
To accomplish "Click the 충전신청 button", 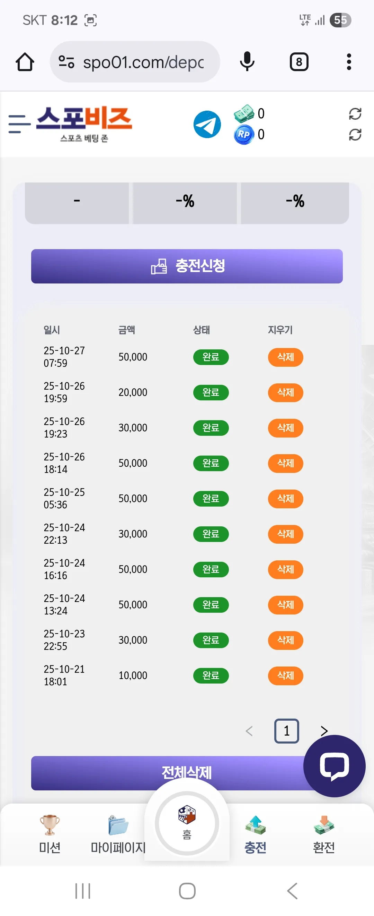I will (x=187, y=266).
